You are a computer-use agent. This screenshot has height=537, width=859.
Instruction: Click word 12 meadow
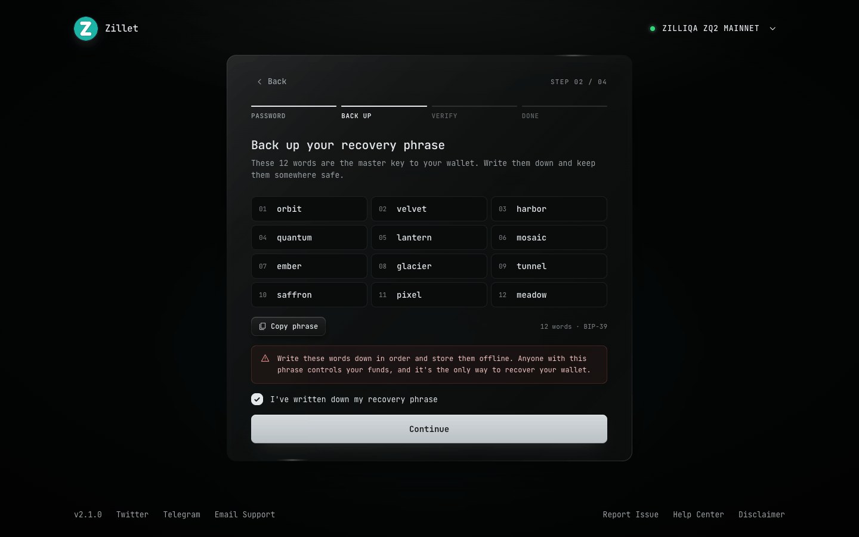pyautogui.click(x=549, y=295)
